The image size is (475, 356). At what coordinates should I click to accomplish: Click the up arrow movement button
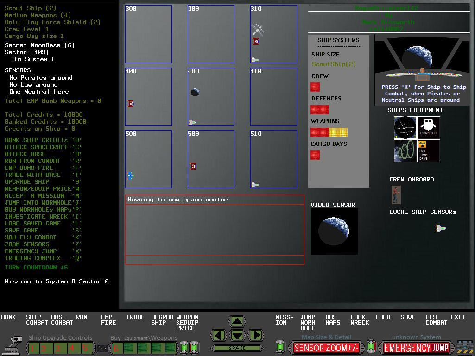tap(237, 321)
